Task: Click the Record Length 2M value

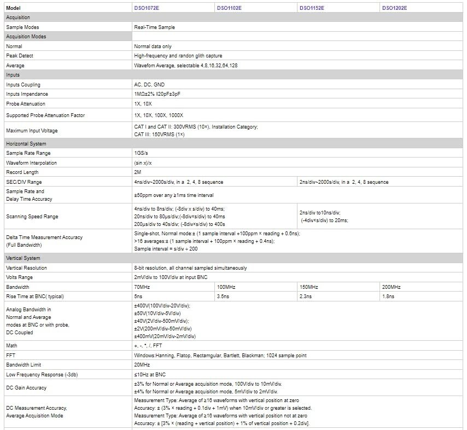Action: tap(137, 172)
